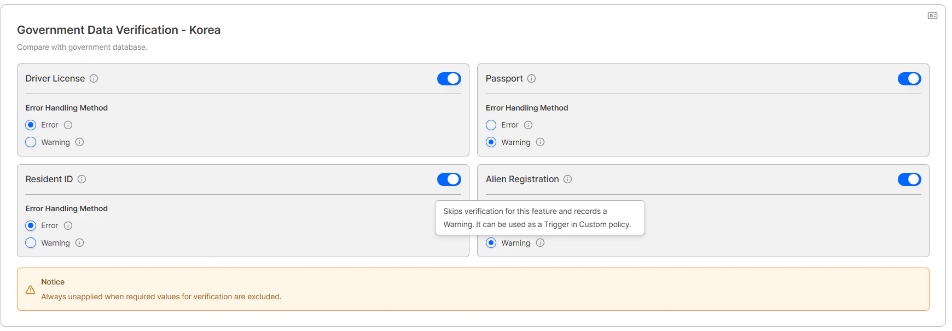952x331 pixels.
Task: Select Warning radio for Resident ID
Action: point(31,243)
